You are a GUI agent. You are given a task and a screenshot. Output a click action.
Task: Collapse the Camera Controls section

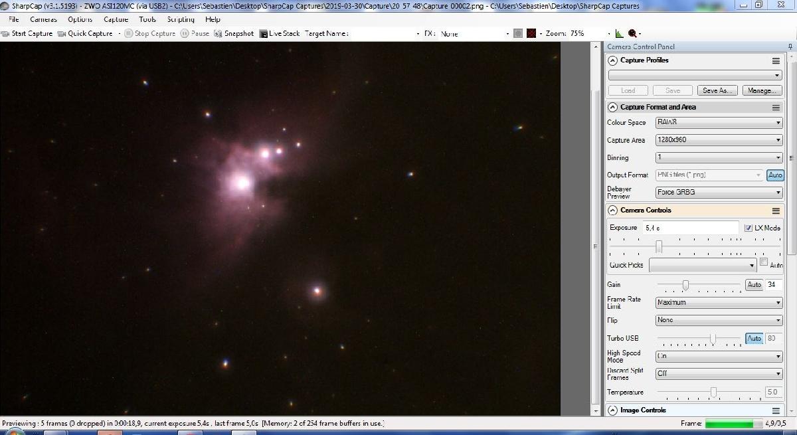[x=613, y=211]
